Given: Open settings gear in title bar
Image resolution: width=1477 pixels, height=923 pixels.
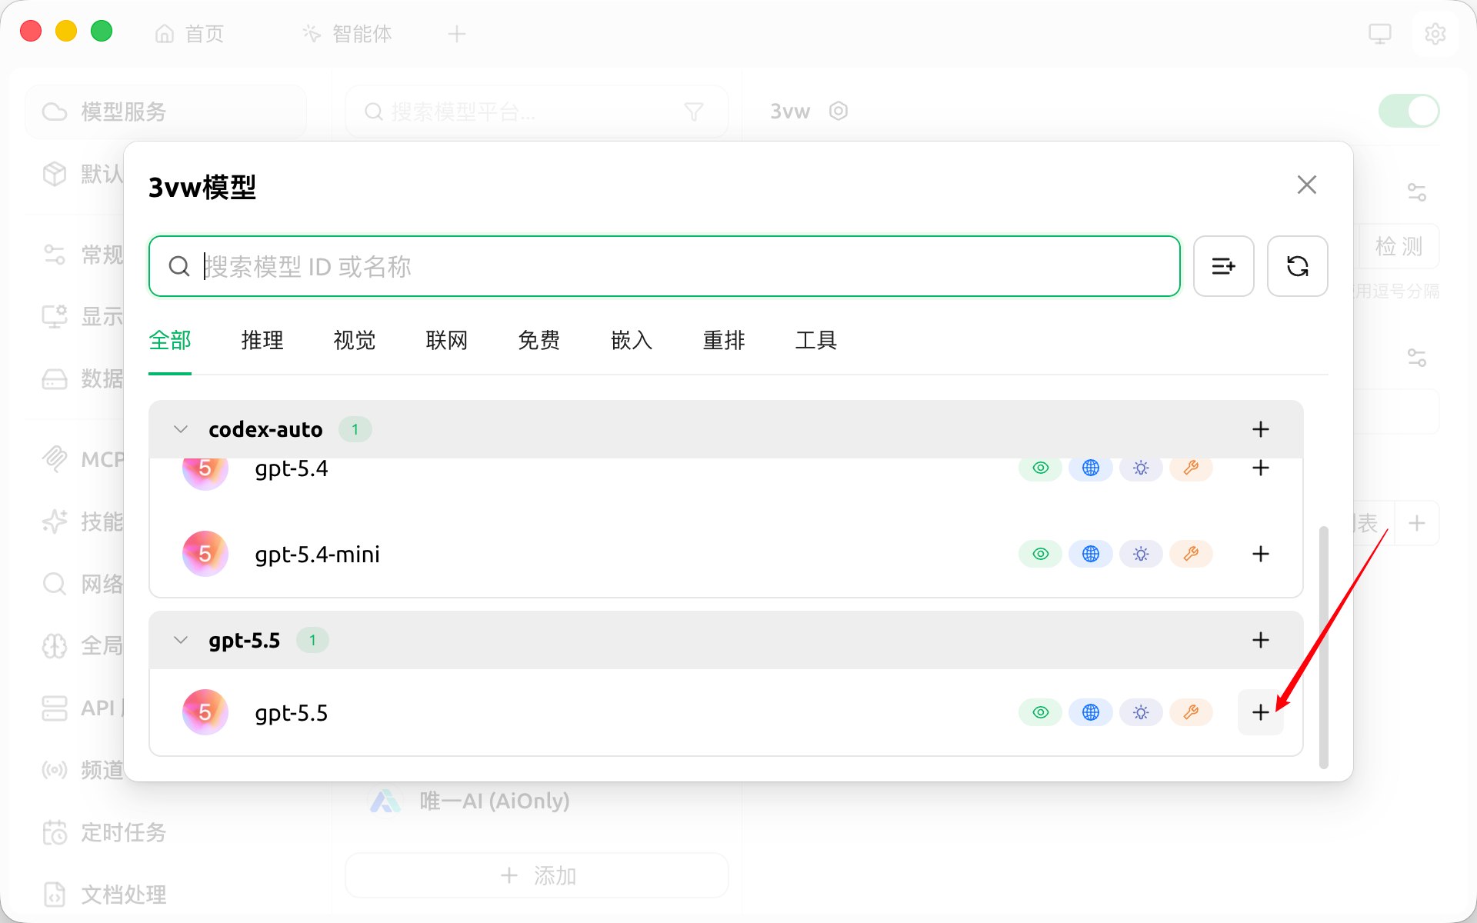Looking at the screenshot, I should point(1435,34).
